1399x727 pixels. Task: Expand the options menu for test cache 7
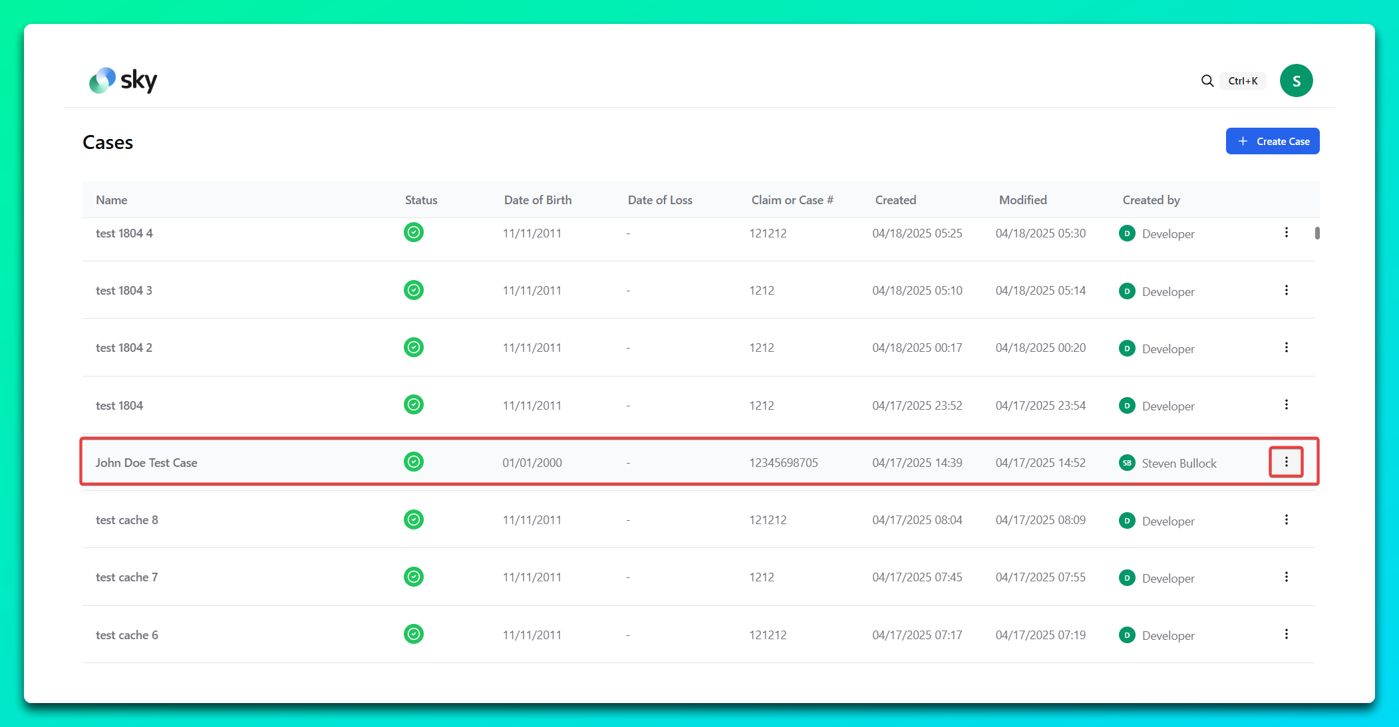coord(1285,577)
